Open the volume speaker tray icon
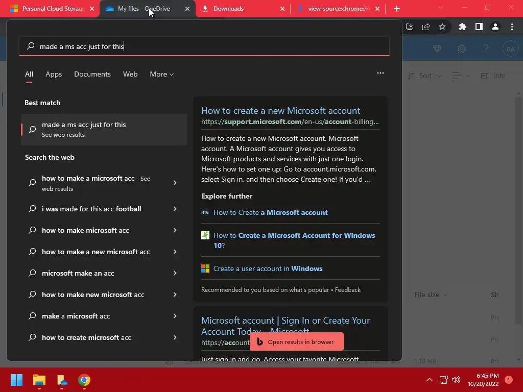The image size is (523, 392). pos(456,380)
